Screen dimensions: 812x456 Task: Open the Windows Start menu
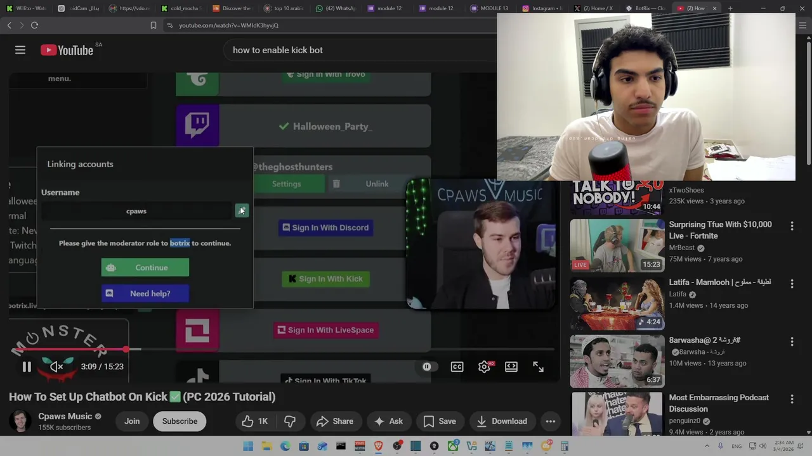pos(248,446)
